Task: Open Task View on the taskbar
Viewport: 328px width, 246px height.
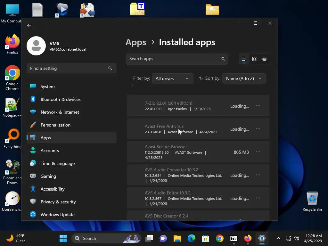Action: pos(149,238)
